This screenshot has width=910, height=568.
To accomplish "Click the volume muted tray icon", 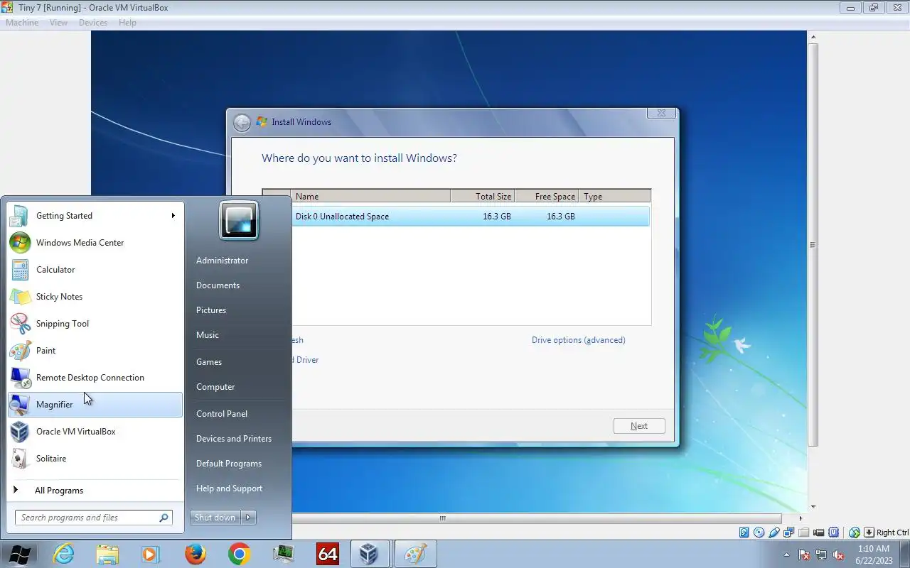I will (x=839, y=555).
